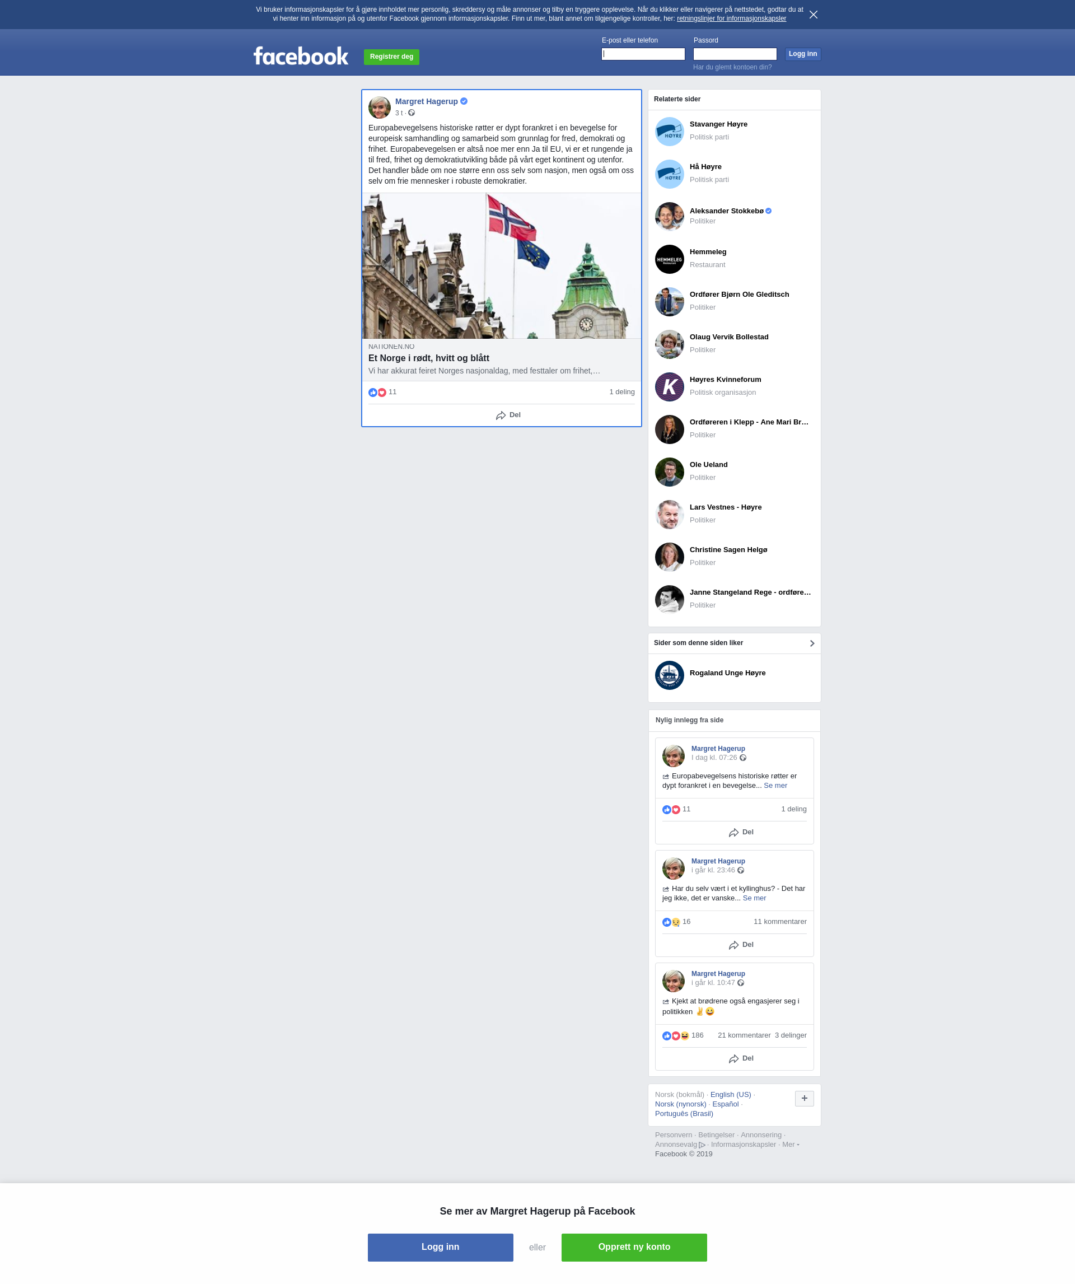Open Stavanger Høyre page name link
The width and height of the screenshot is (1075, 1284).
[x=718, y=124]
